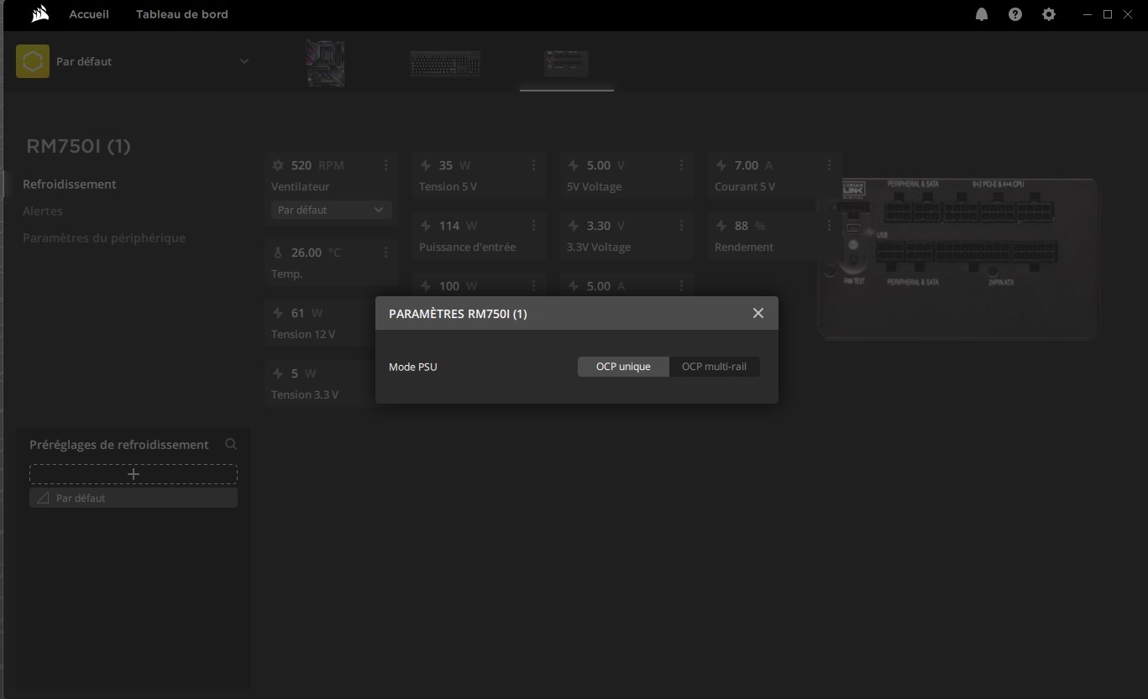
Task: Close the Paramètres RM750I dialog
Action: pyautogui.click(x=758, y=313)
